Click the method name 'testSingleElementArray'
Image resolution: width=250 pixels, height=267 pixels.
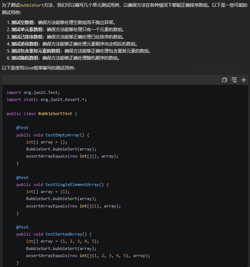72,185
